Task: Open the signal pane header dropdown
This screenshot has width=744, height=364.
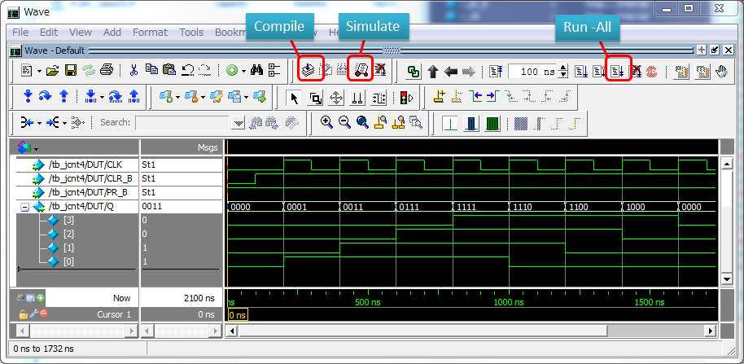Action: [36, 148]
